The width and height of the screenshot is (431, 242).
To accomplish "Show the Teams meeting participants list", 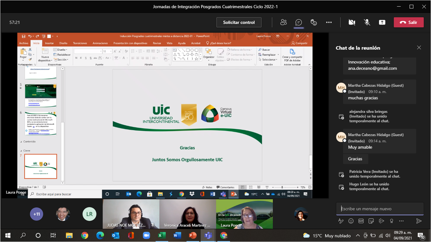I will pos(283,22).
